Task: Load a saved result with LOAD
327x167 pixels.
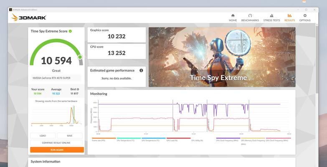Action: coord(43,136)
